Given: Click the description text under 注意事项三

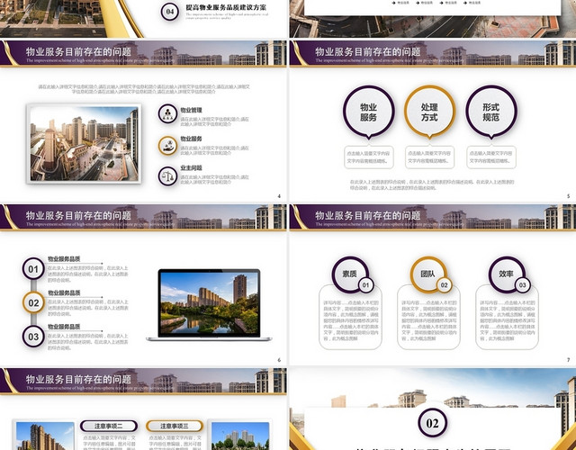Looking at the screenshot, I should [x=175, y=443].
